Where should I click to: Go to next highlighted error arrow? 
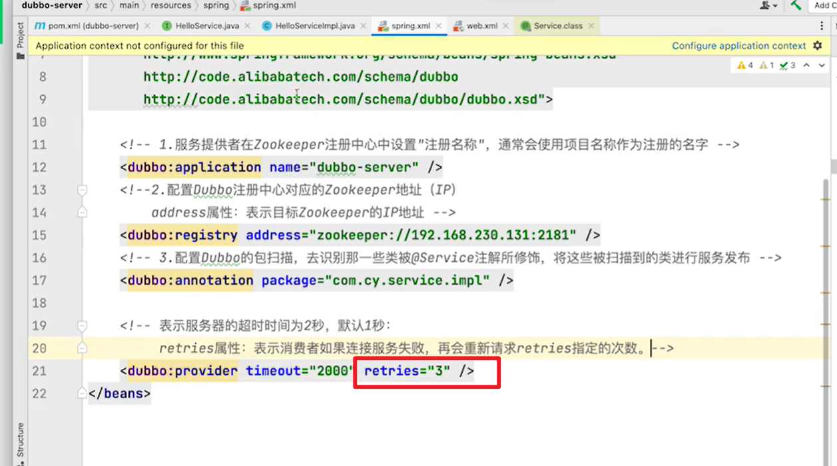click(822, 66)
